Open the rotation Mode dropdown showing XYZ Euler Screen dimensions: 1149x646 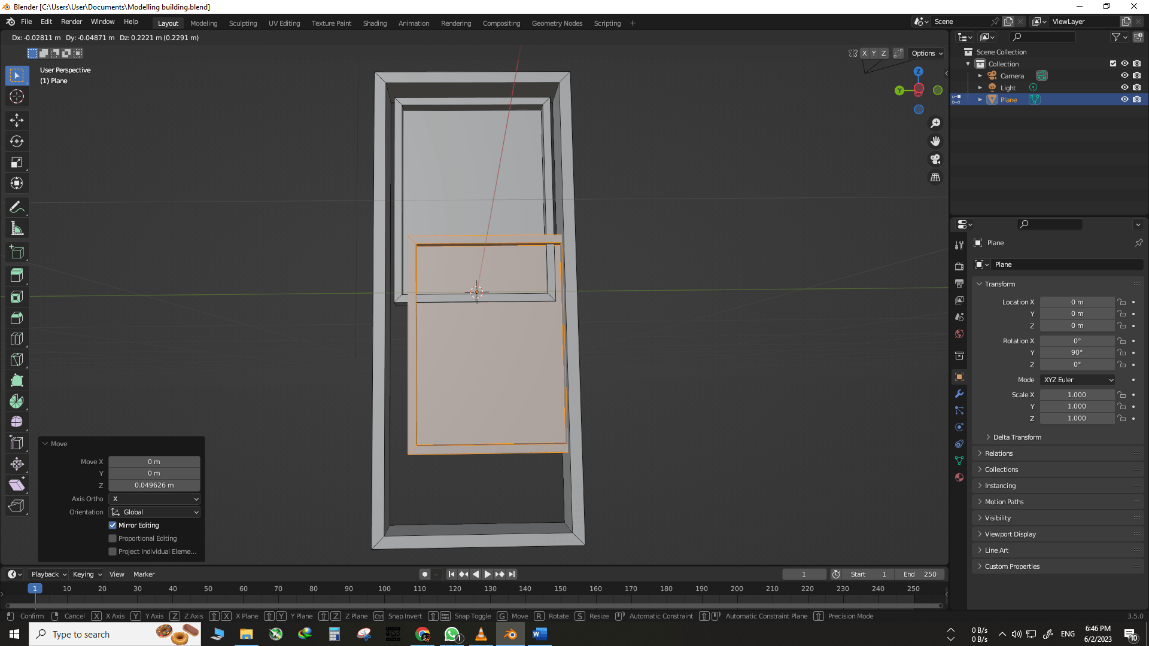coord(1077,380)
